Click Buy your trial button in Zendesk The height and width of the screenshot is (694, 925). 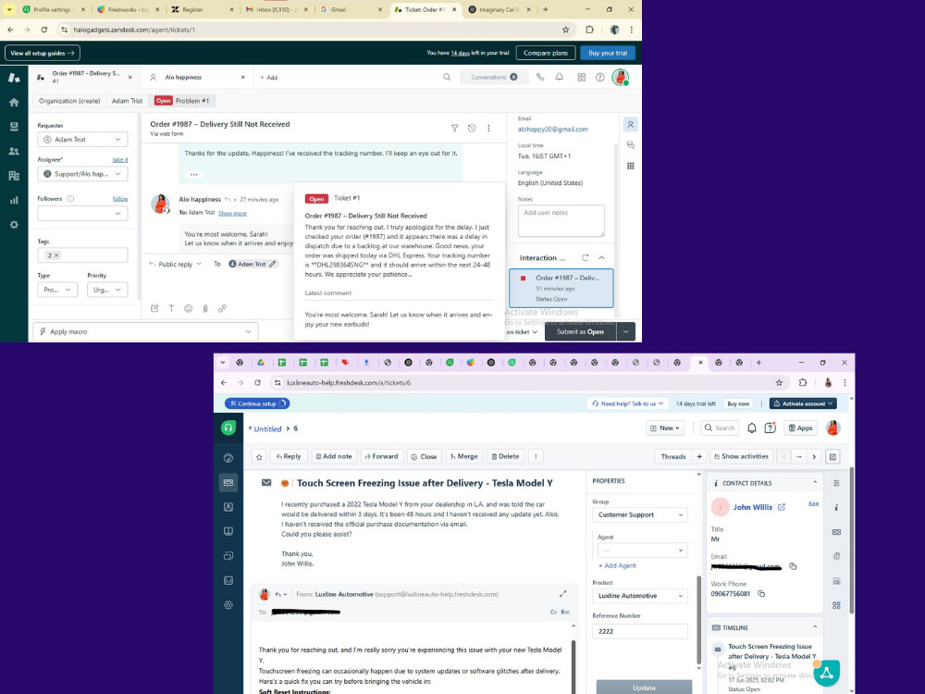coord(608,53)
